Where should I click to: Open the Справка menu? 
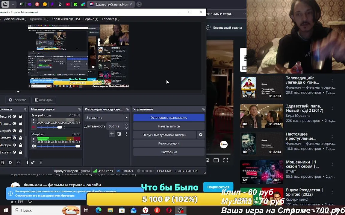click(111, 19)
